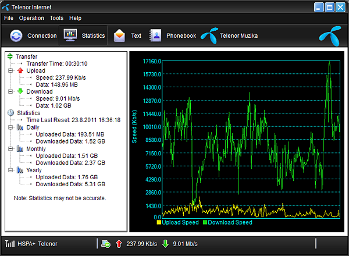This screenshot has height=256, width=349.
Task: Open the Phonebook
Action: [x=155, y=35]
